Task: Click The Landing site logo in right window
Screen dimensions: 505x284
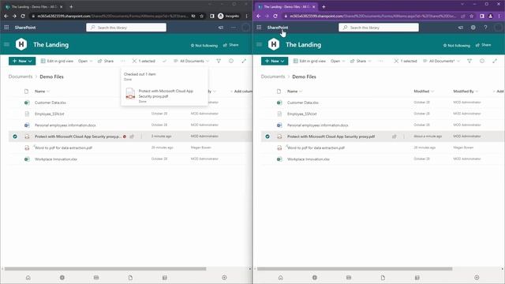Action: click(274, 44)
